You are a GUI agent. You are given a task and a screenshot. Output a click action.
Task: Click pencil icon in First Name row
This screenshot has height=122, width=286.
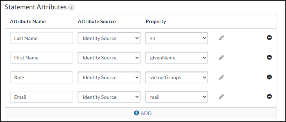click(x=221, y=58)
